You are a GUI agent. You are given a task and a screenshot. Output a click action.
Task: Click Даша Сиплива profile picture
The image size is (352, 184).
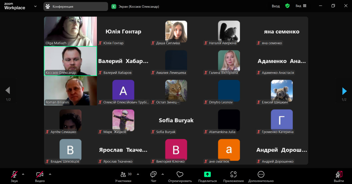click(x=176, y=31)
